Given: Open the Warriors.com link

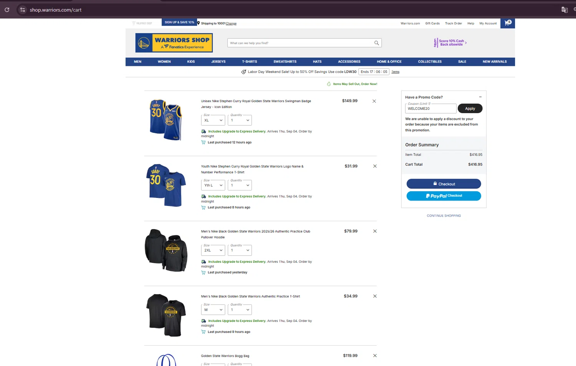Looking at the screenshot, I should (410, 23).
